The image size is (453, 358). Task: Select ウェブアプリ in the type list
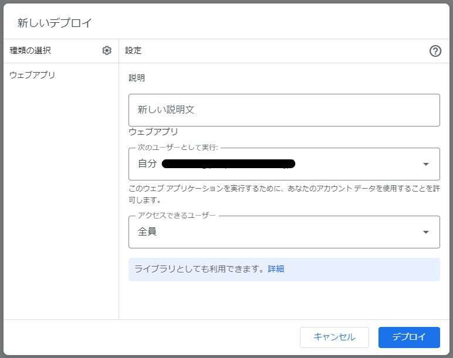click(32, 75)
